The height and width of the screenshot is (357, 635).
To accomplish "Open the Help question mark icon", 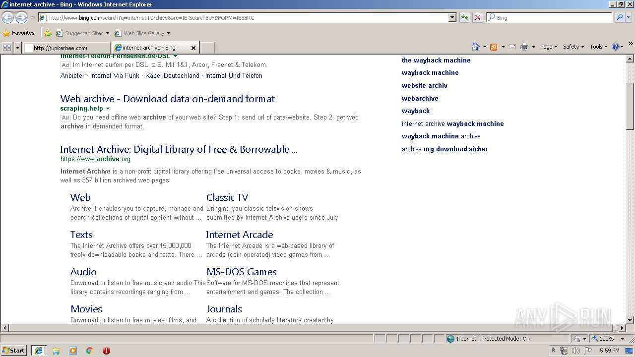I will coord(616,47).
